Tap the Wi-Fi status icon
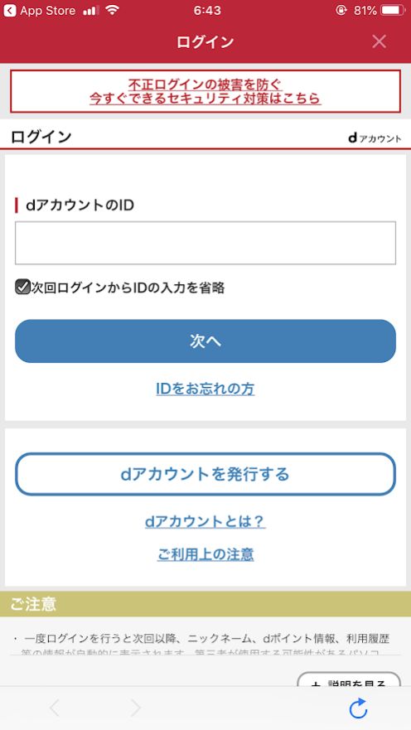The height and width of the screenshot is (730, 411). tap(112, 10)
